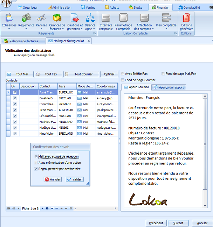The height and width of the screenshot is (227, 213).
Task: Open the Plan comptable icon
Action: coord(166,17)
